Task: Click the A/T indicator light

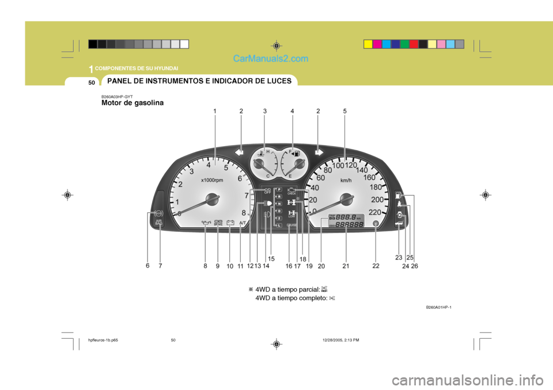Action: pos(243,223)
